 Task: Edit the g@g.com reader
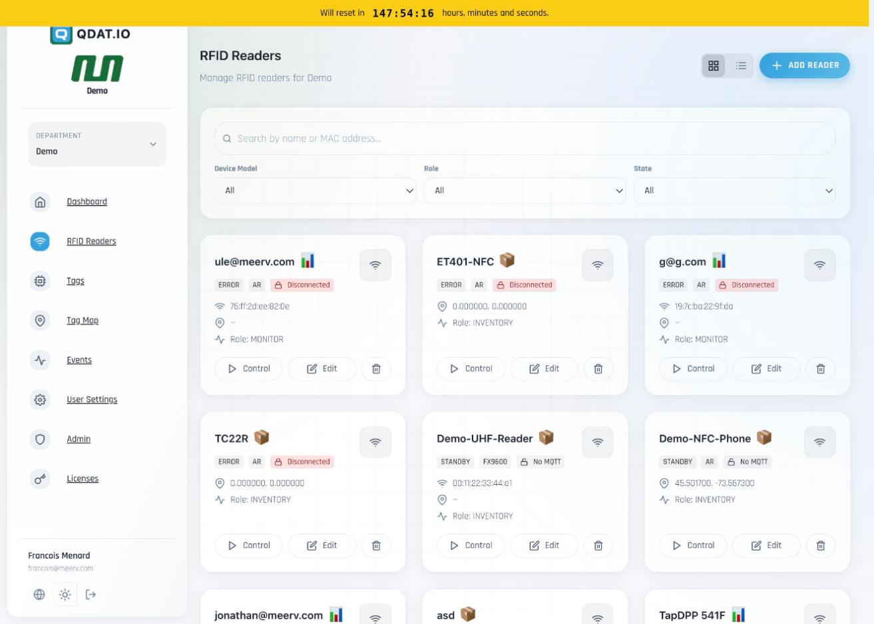(767, 369)
